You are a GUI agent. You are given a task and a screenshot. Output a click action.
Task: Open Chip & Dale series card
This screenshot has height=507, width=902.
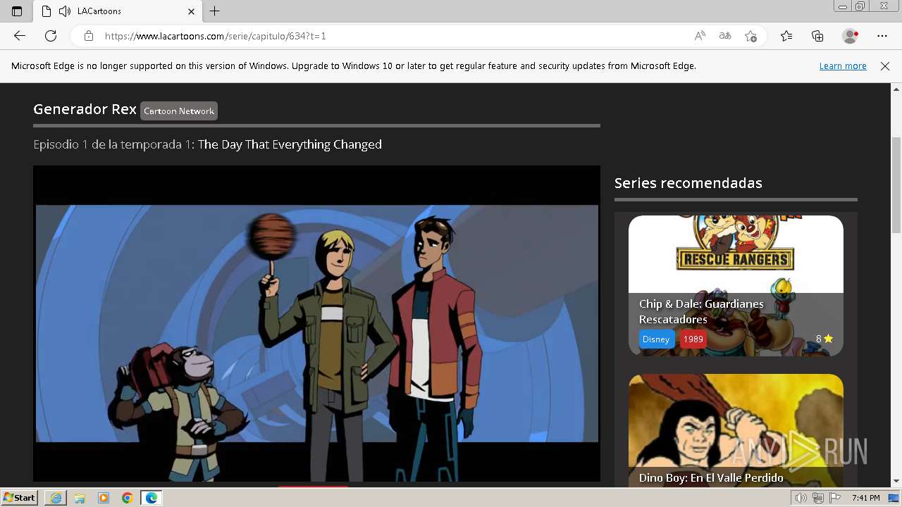click(736, 285)
